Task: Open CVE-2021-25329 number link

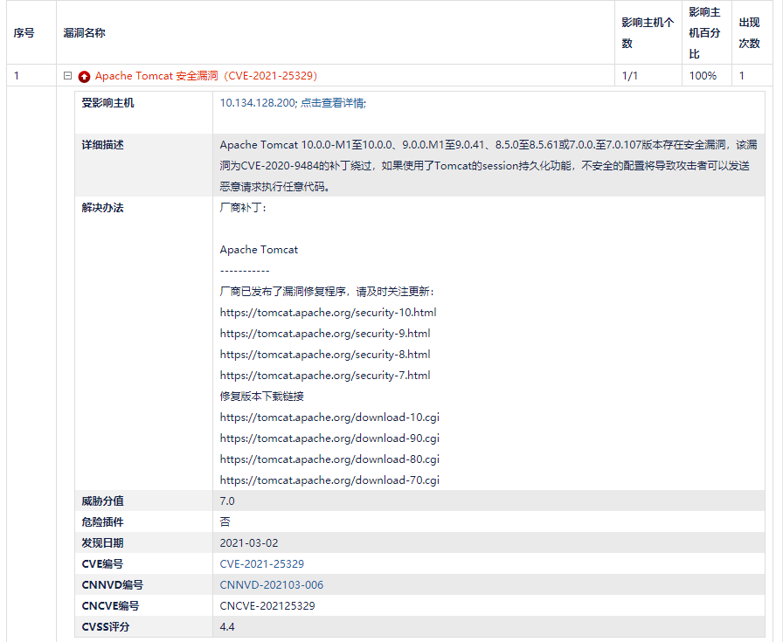Action: [261, 564]
